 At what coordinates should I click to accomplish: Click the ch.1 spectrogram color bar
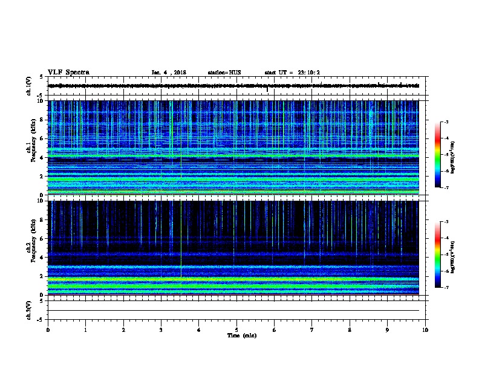point(437,155)
